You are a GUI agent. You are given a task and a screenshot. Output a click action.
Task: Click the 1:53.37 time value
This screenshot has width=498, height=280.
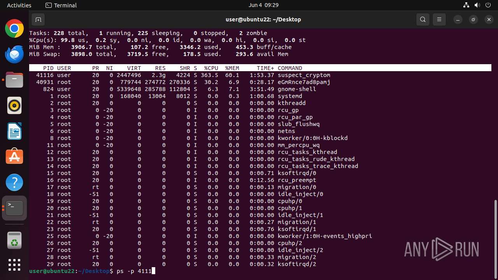pos(262,75)
